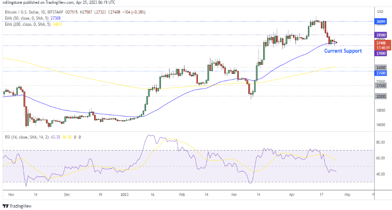Select the 23500 price level label
392x210 pixels.
(x=381, y=73)
